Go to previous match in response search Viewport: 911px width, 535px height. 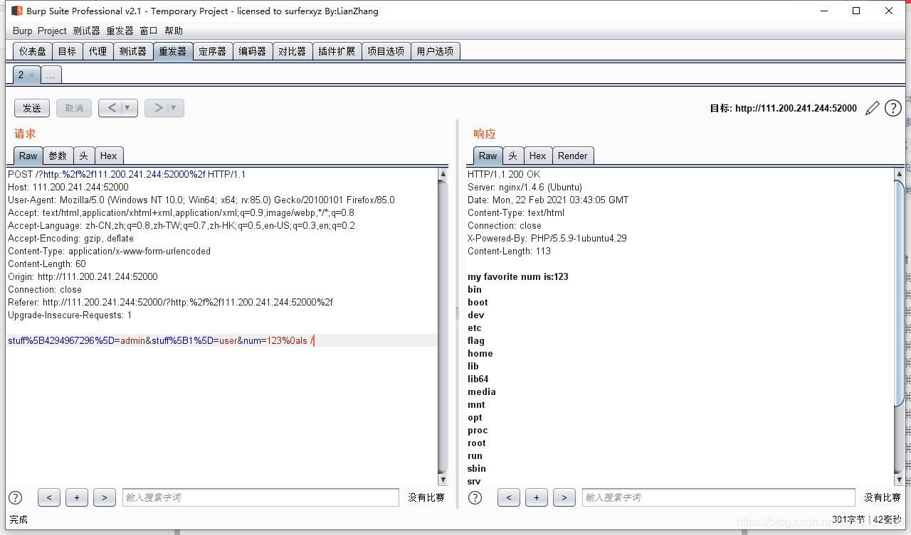point(508,497)
